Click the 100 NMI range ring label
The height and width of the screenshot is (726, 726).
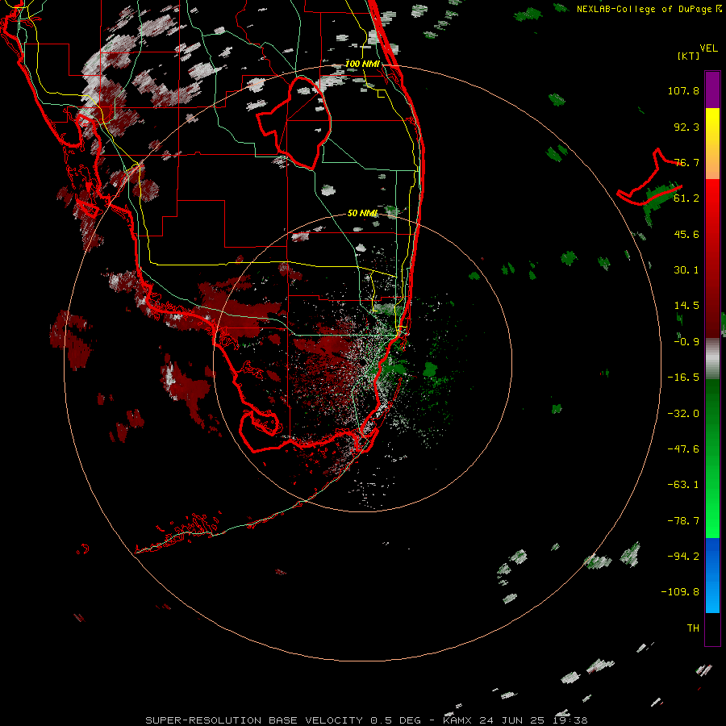(362, 64)
